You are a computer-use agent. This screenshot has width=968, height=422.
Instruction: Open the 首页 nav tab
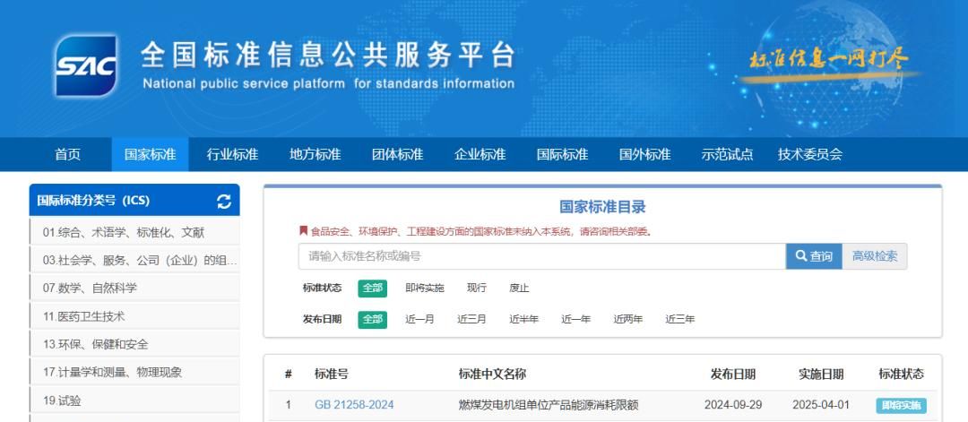68,154
